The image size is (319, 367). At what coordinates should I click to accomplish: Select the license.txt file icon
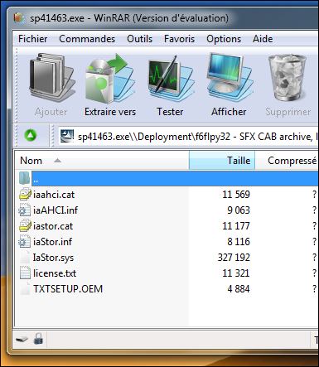tap(25, 273)
